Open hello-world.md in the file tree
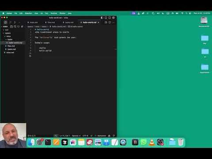Viewport: 212px width, 159px height. click(x=15, y=43)
